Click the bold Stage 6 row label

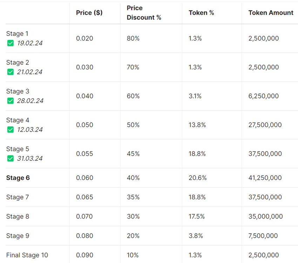(x=18, y=178)
